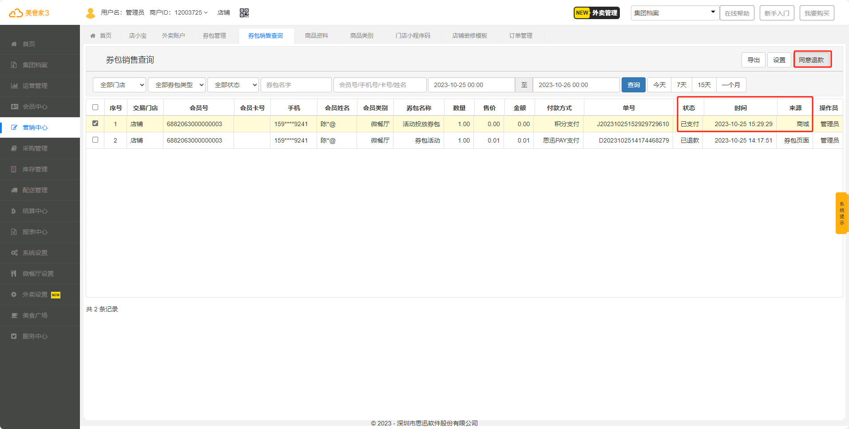Expand the 全部门店 store dropdown
The height and width of the screenshot is (429, 849).
119,85
